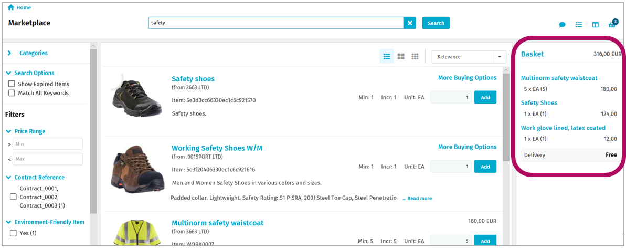Open More Buying Options for Safety shoes

click(467, 78)
